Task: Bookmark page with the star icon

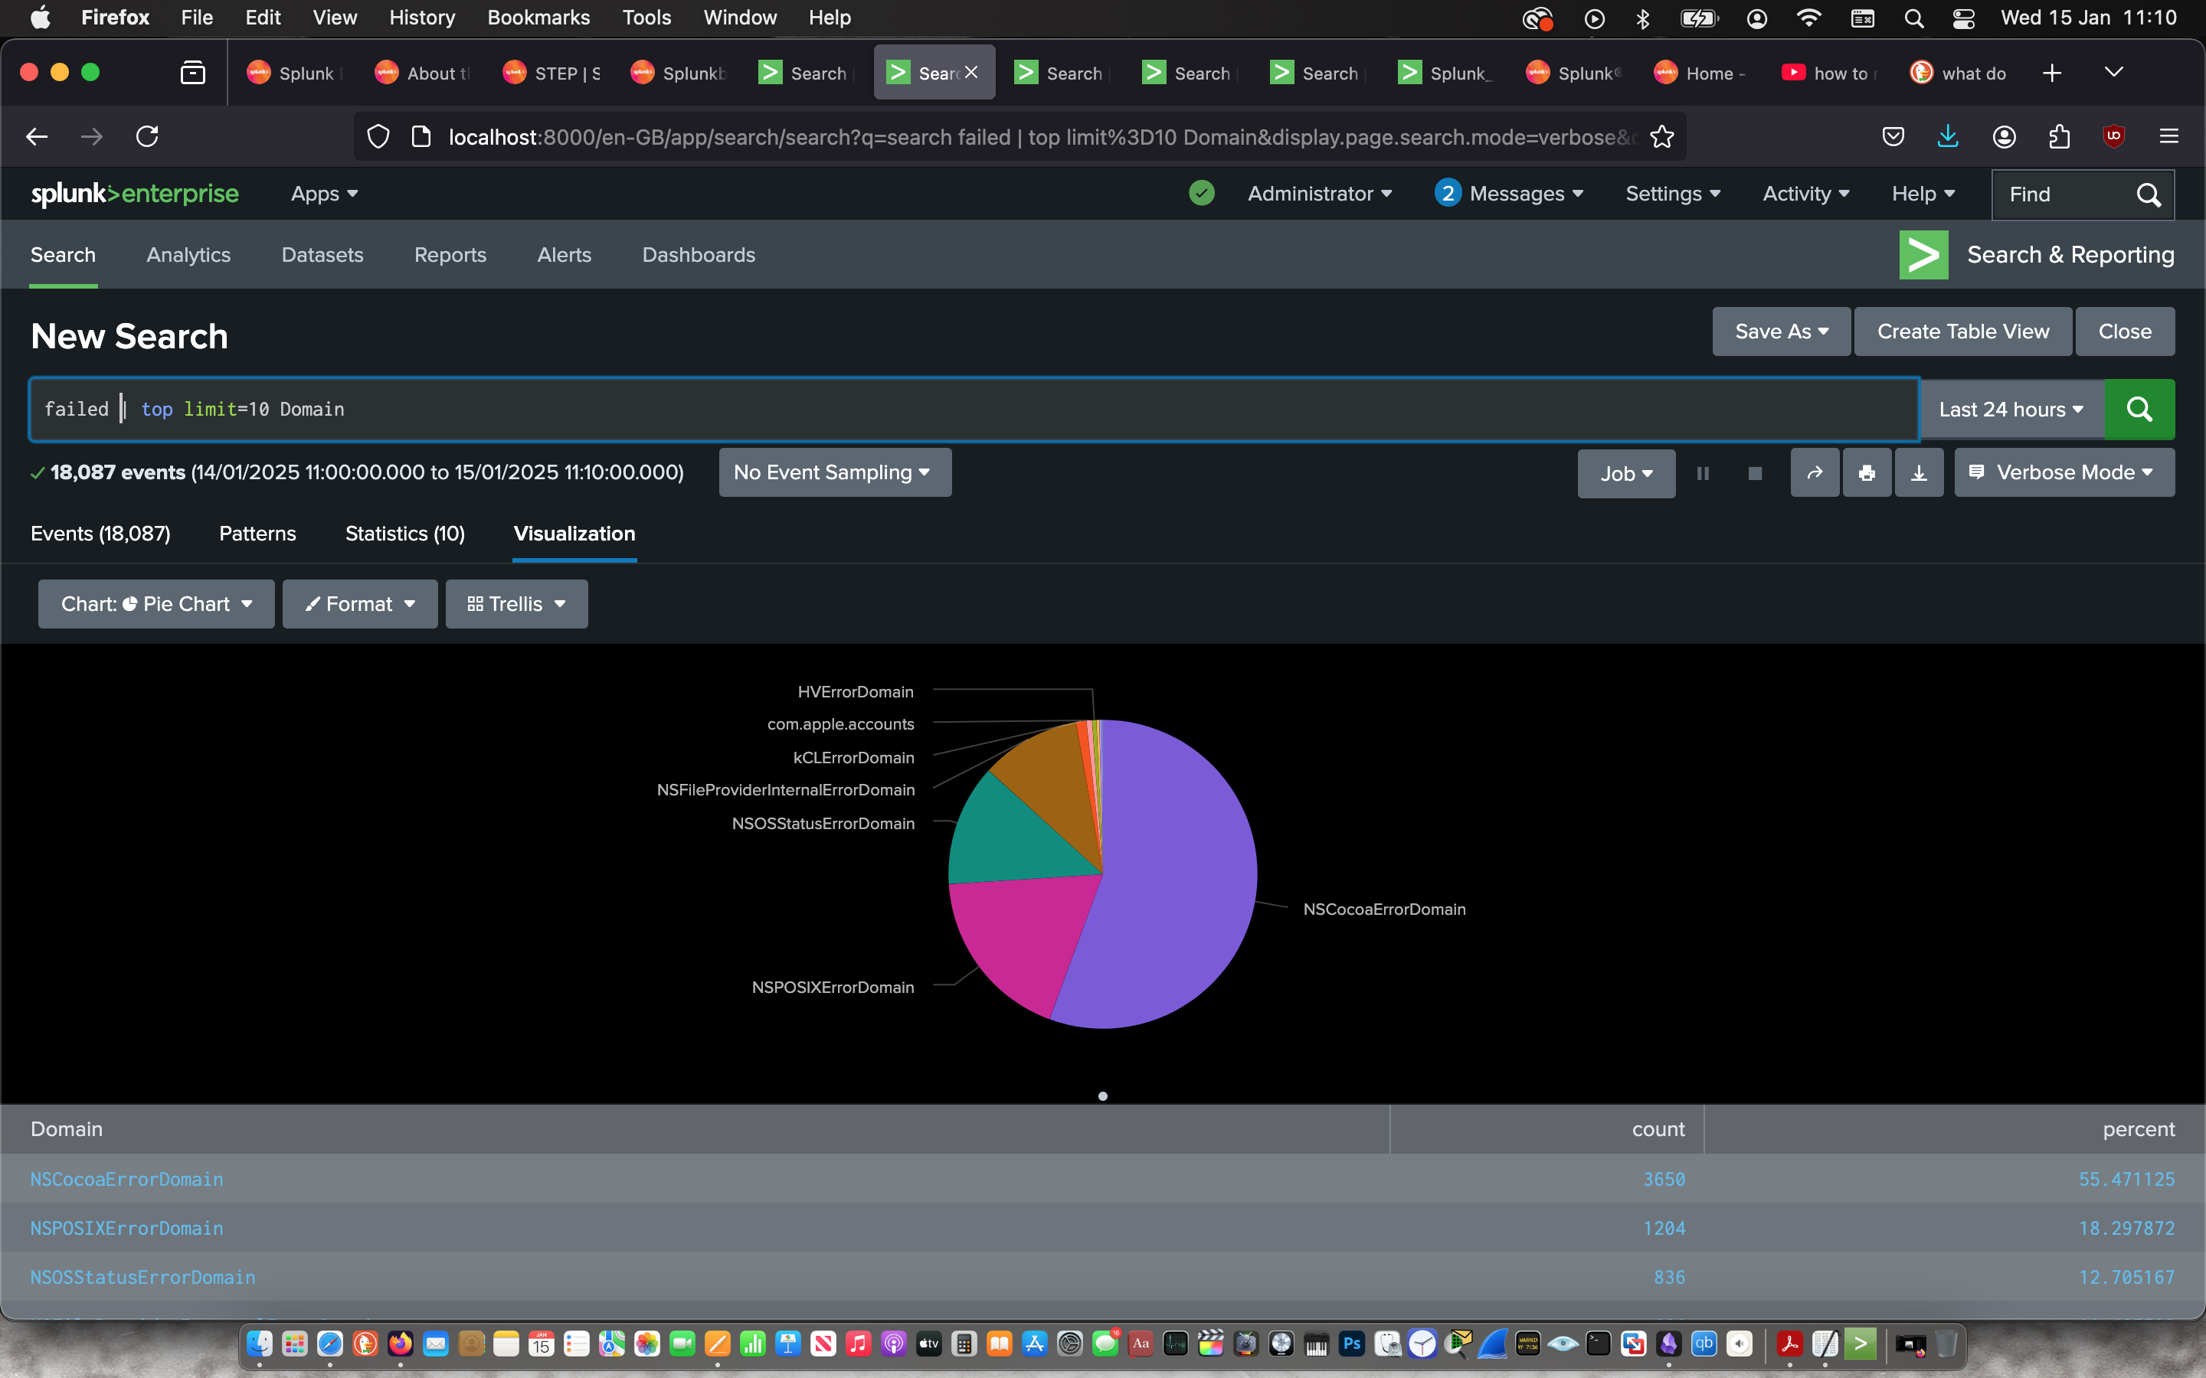Action: [x=1662, y=137]
